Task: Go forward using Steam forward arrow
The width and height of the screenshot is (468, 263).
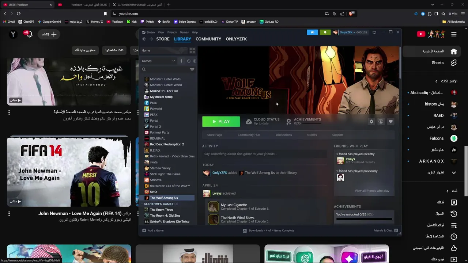Action: 151,39
